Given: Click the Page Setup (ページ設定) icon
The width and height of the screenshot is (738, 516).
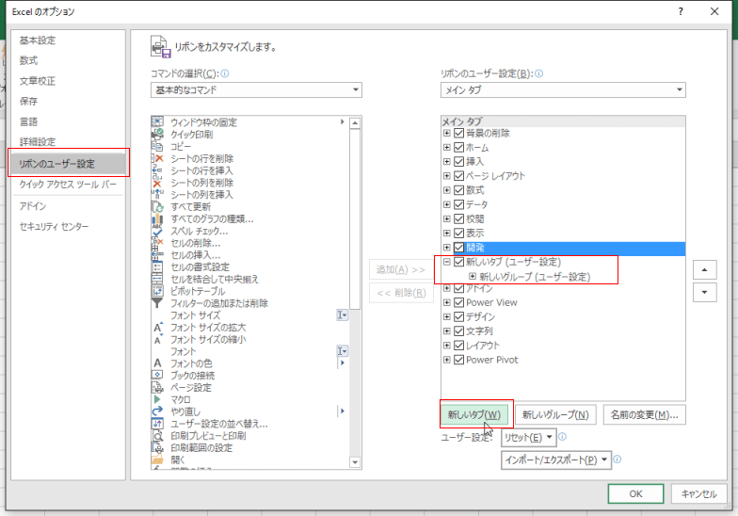Looking at the screenshot, I should coord(157,388).
